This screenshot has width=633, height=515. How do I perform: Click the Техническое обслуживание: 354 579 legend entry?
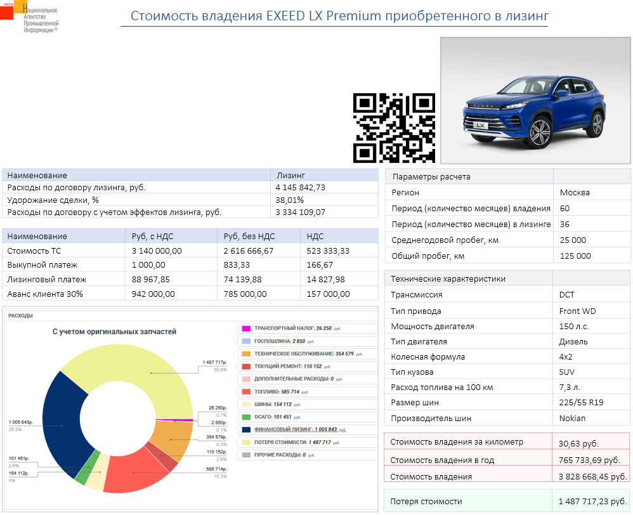point(308,354)
